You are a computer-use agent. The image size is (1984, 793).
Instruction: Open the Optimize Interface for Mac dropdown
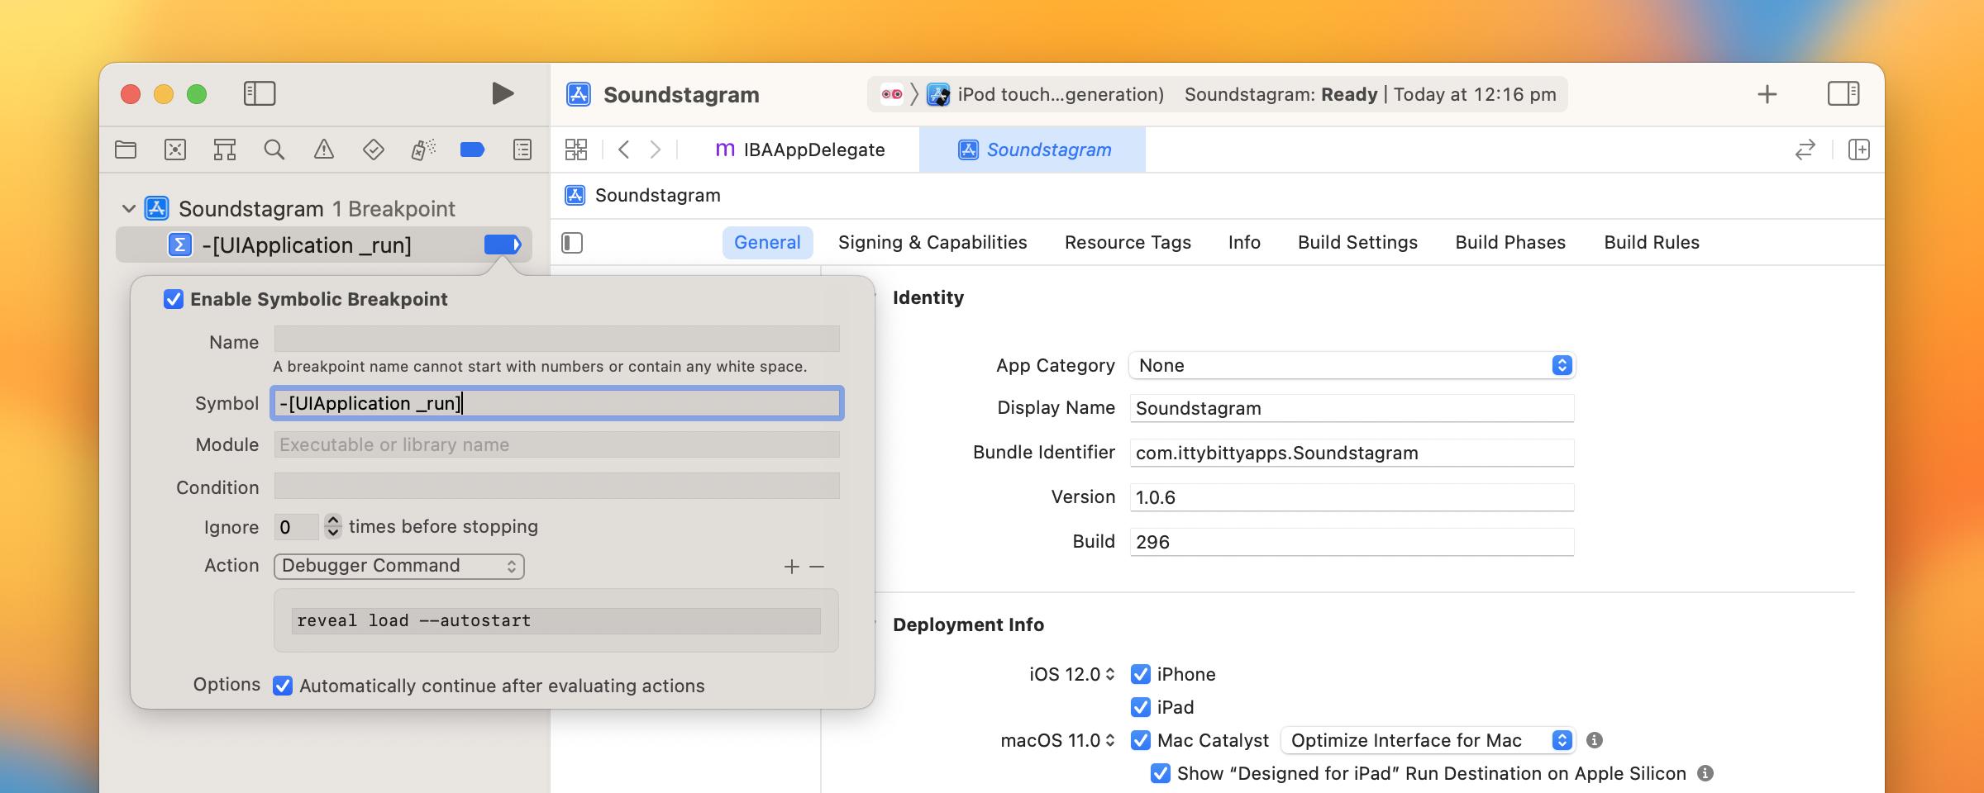coord(1428,740)
